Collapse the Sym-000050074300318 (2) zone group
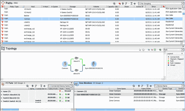185x111 pixels. [75, 94]
